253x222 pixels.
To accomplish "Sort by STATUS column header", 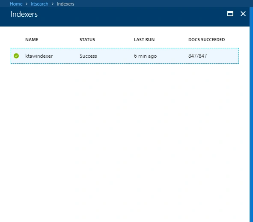I will click(x=87, y=40).
